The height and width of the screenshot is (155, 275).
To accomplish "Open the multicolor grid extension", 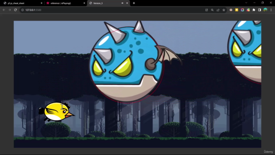I will click(248, 10).
